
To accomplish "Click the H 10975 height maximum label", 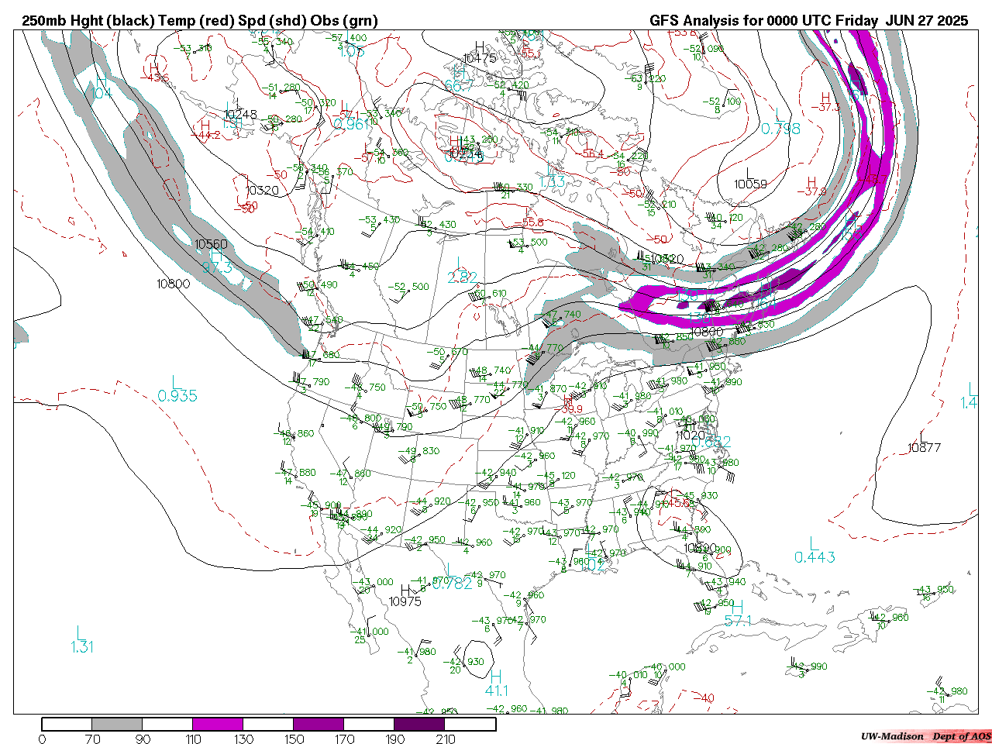I will [405, 596].
